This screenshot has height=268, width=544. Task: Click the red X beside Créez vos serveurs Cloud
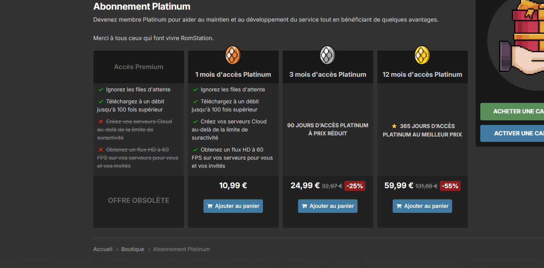pyautogui.click(x=101, y=121)
